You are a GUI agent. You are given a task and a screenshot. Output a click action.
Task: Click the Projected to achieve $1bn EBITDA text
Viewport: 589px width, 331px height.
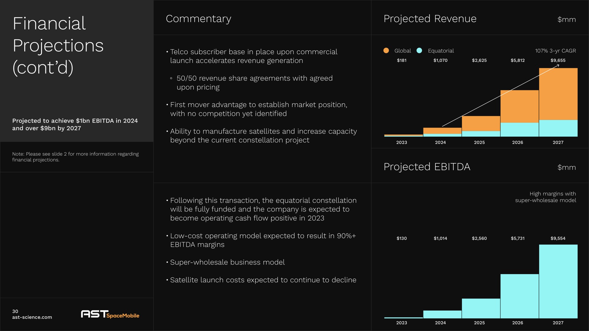click(x=75, y=124)
